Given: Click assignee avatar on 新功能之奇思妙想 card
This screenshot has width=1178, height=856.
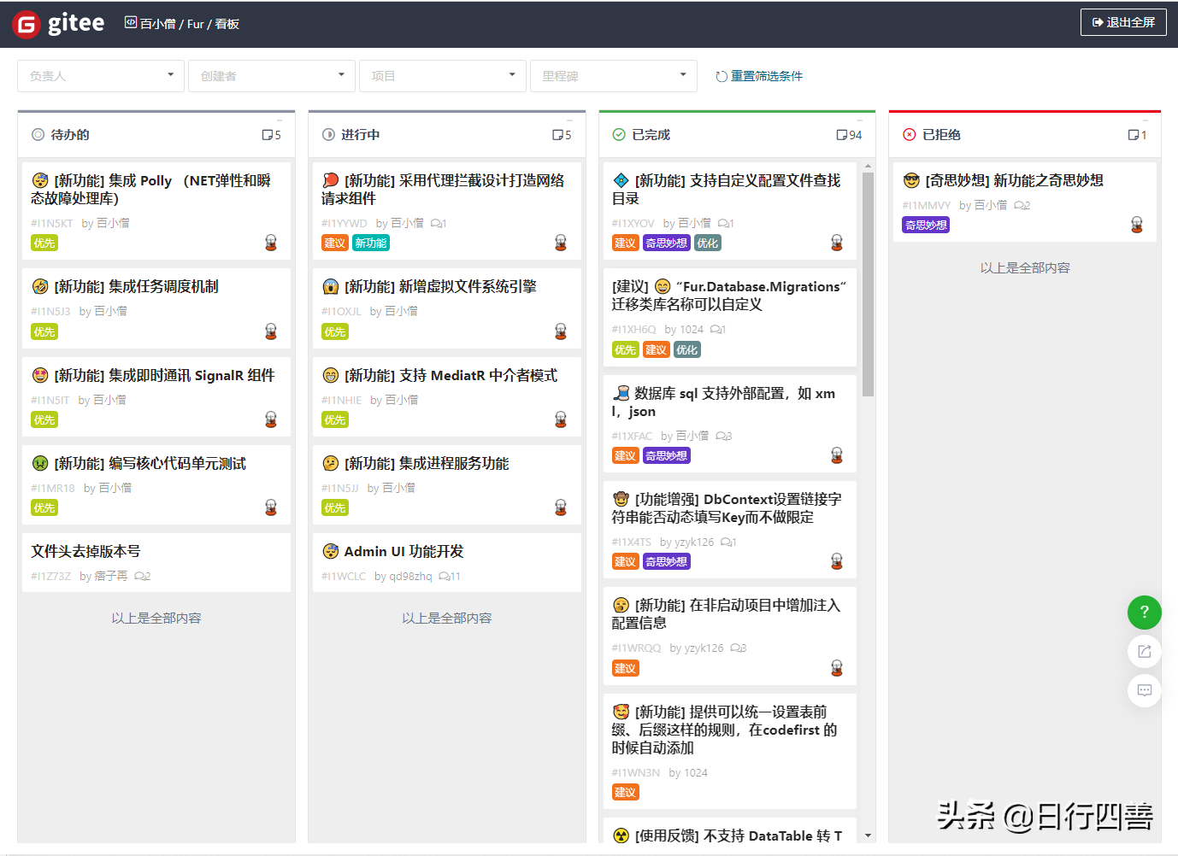Looking at the screenshot, I should pos(1137,225).
